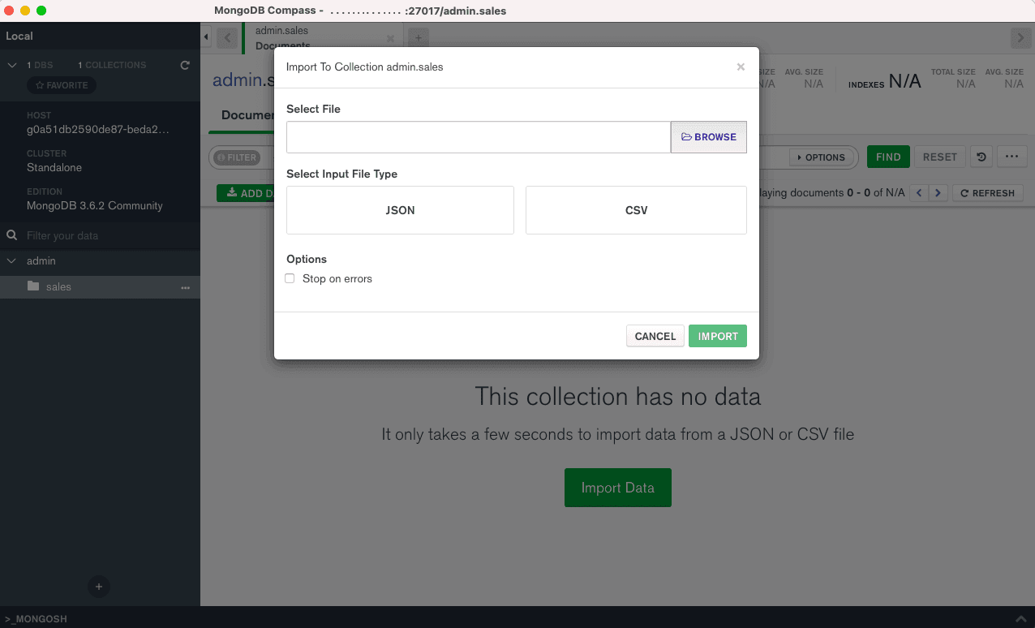Collapse the databases section in the sidebar
1035x628 pixels.
(11, 65)
